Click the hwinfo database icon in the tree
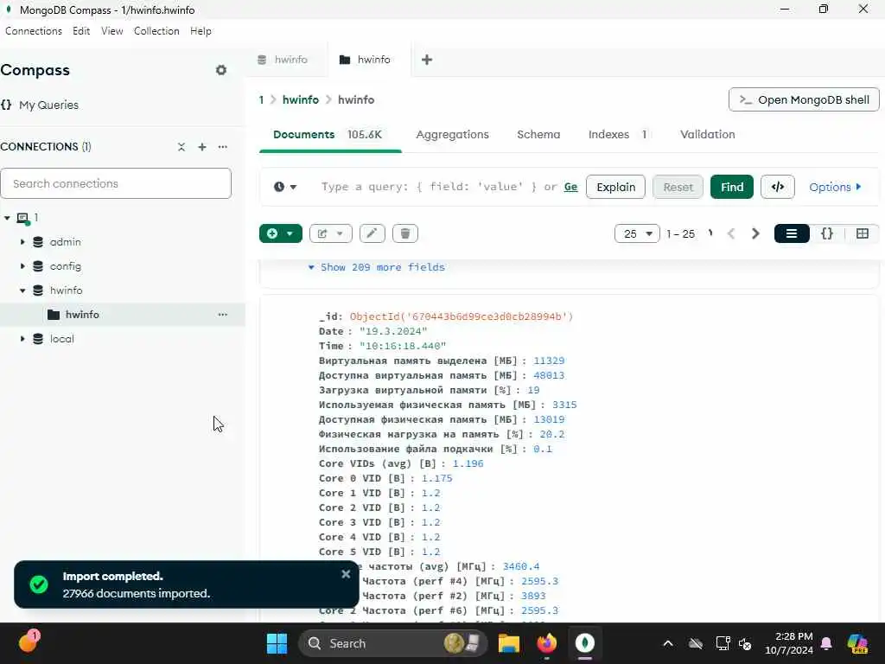 38,290
